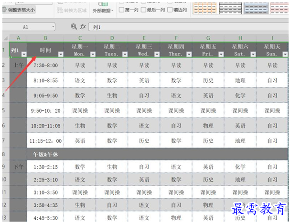Select column I header
This screenshot has width=290, height=224.
click(x=272, y=38)
